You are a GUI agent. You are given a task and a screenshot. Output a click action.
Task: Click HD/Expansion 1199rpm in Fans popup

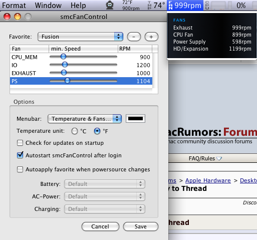point(212,49)
